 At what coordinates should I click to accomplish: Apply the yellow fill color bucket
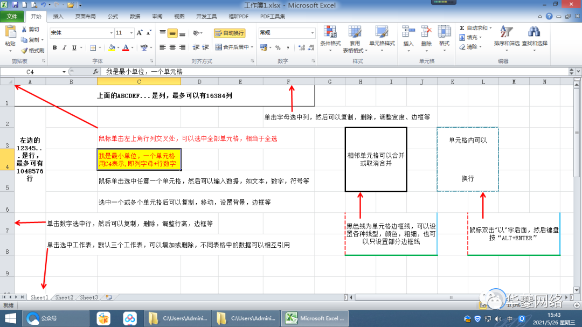pos(112,47)
